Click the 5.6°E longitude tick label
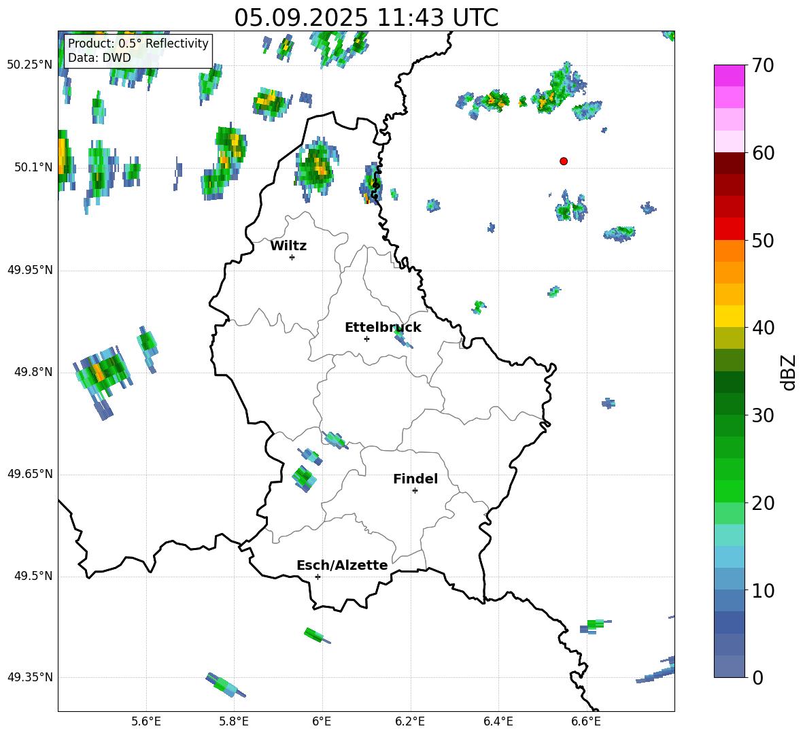This screenshot has height=735, width=805. (x=146, y=721)
